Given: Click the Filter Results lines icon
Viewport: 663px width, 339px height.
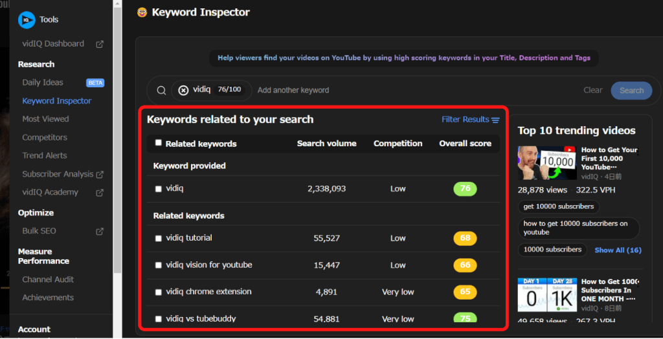Looking at the screenshot, I should point(495,120).
